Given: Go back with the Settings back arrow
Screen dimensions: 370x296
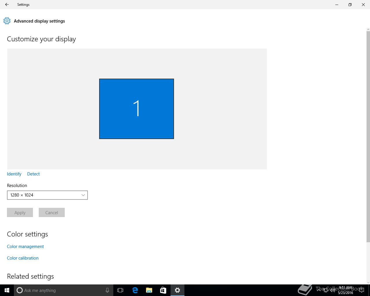Looking at the screenshot, I should coord(7,5).
